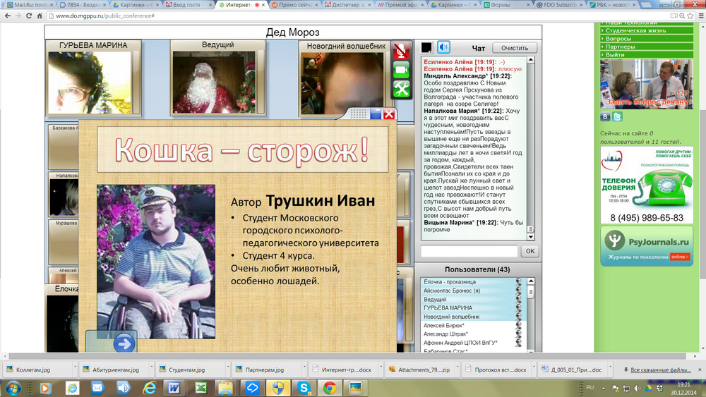Open downloaded file Коллегам.jpg
The height and width of the screenshot is (397, 706).
point(33,369)
